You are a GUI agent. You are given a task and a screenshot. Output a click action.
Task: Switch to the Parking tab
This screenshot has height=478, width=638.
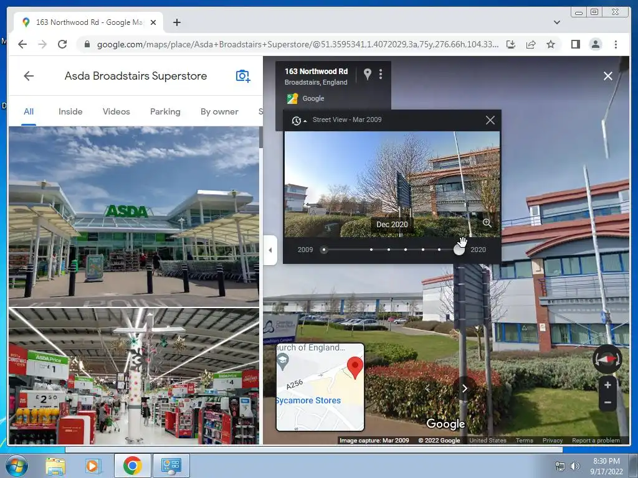(165, 111)
